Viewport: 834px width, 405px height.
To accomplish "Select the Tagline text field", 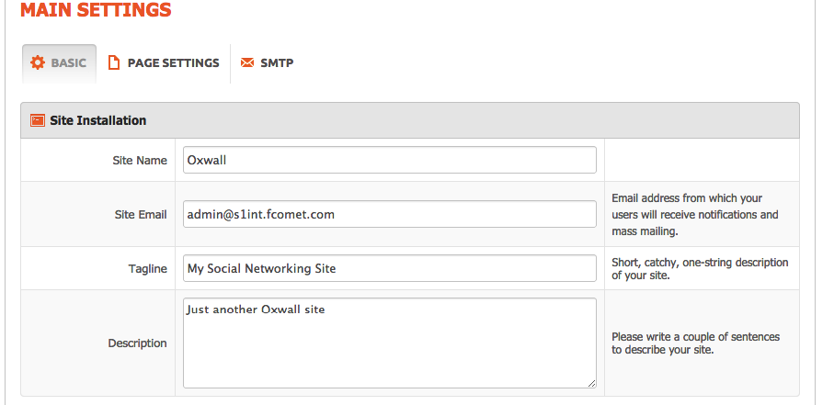I will (389, 268).
